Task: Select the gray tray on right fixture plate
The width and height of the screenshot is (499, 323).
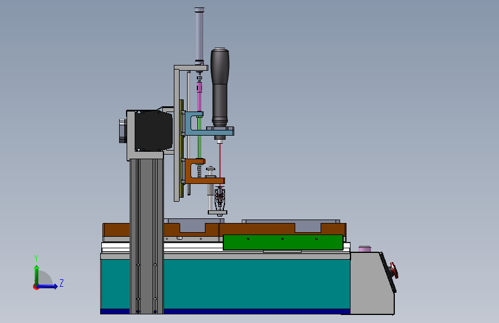Action: (x=291, y=221)
